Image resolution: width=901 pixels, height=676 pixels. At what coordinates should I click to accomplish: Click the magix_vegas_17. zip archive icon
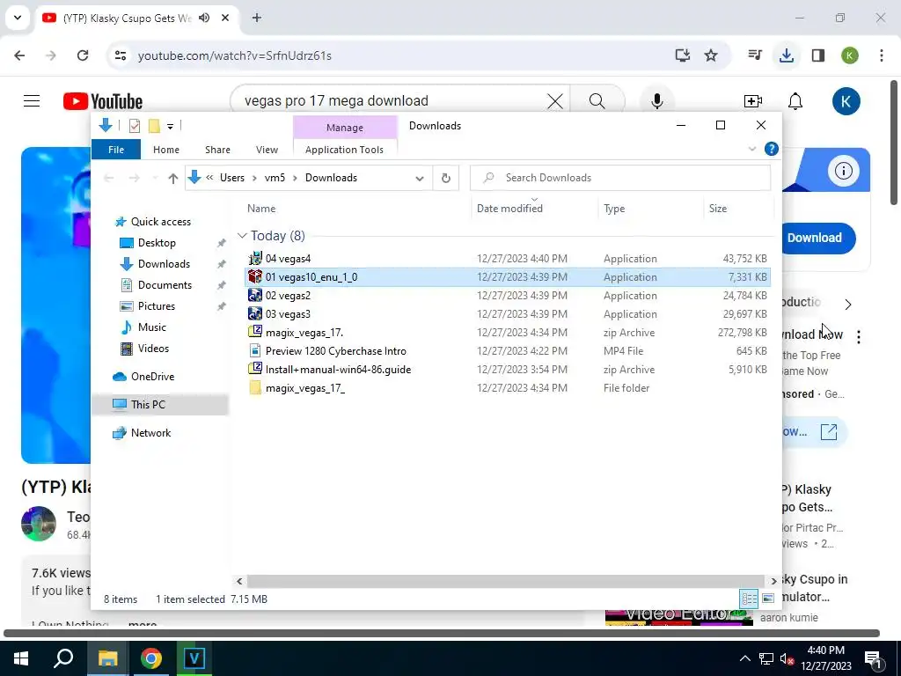coord(255,332)
